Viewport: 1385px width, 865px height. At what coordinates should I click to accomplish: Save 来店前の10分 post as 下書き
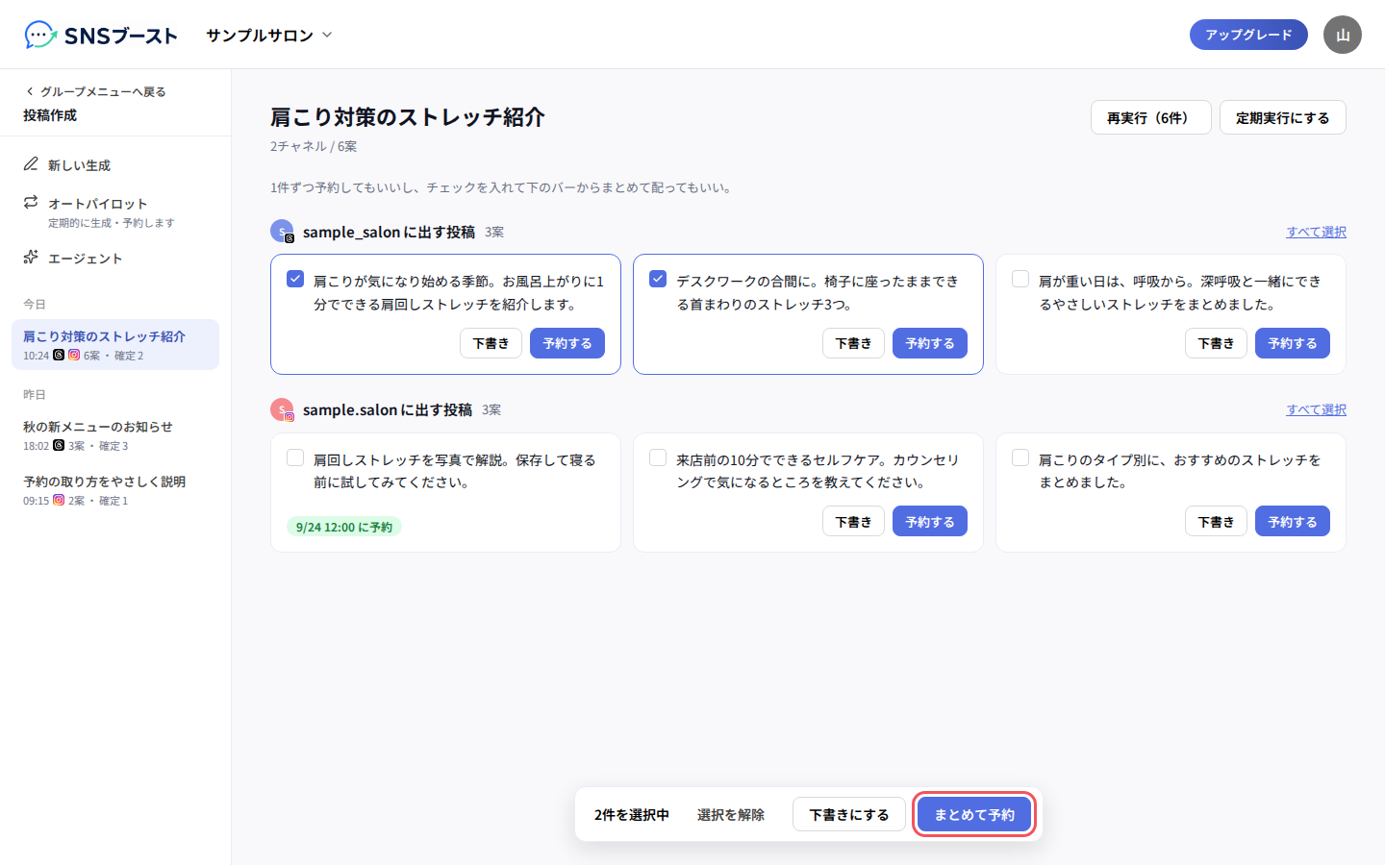pos(853,521)
